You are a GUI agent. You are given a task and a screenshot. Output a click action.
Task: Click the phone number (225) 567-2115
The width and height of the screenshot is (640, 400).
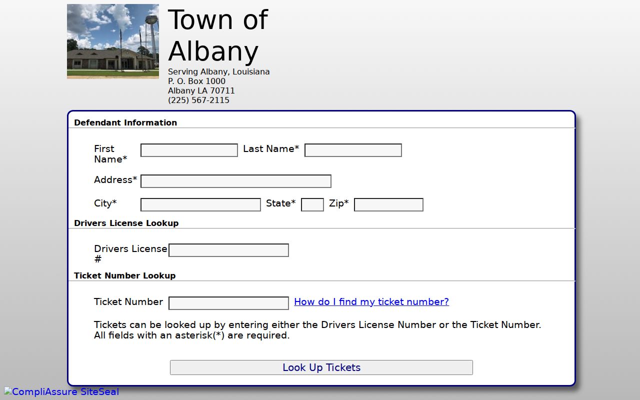click(198, 100)
